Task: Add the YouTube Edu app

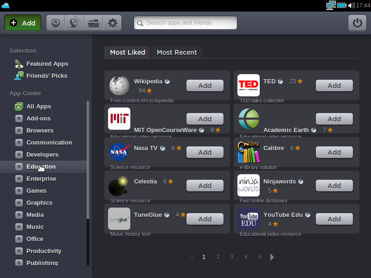Action: tap(334, 219)
